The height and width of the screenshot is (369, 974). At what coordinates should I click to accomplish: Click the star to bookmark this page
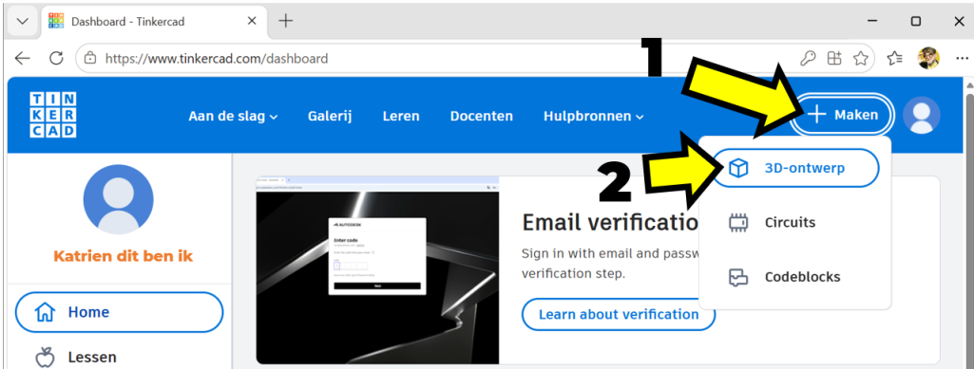coord(860,58)
